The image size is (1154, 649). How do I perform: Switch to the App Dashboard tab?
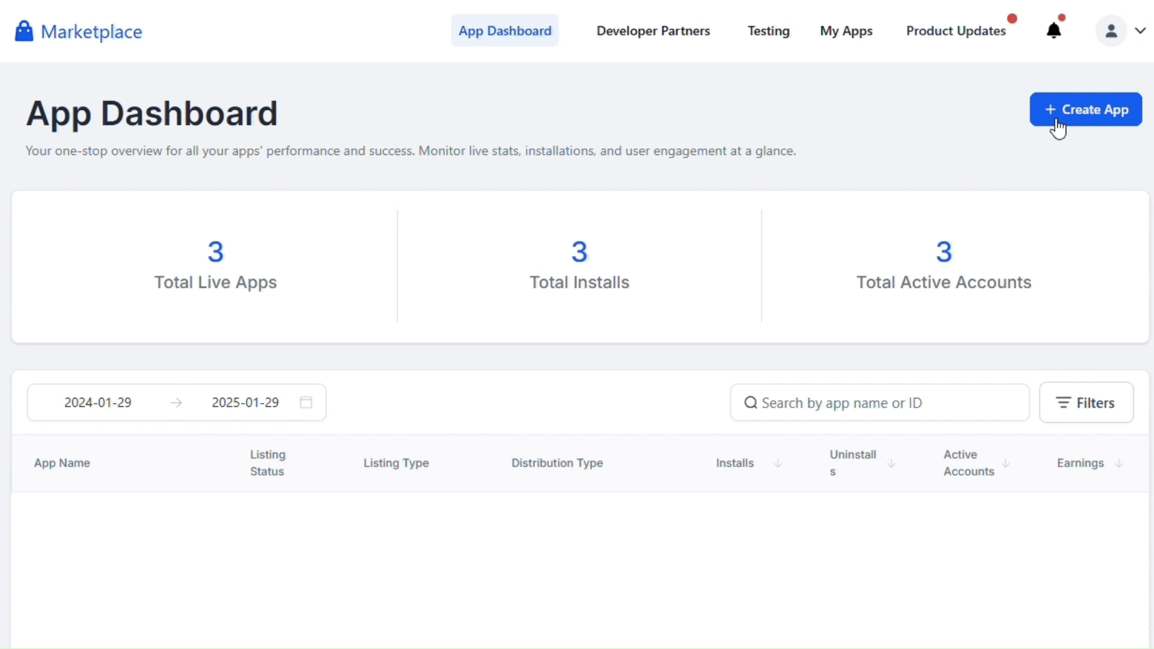pyautogui.click(x=505, y=31)
